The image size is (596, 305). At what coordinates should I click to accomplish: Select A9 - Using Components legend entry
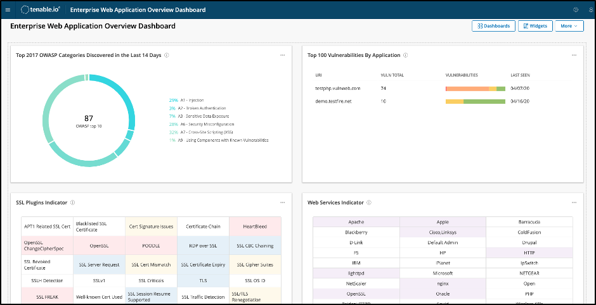point(219,140)
